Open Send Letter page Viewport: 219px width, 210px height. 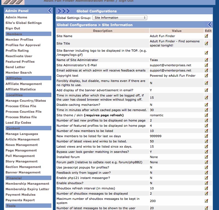(15, 67)
